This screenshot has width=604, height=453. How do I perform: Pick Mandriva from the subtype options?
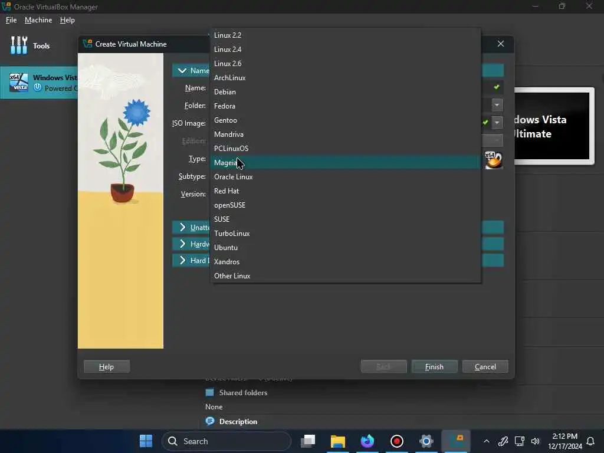345,134
